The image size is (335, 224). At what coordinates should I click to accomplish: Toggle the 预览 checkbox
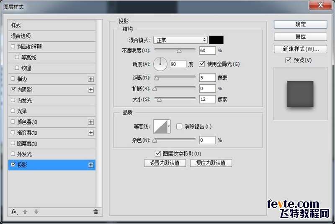[x=288, y=60]
